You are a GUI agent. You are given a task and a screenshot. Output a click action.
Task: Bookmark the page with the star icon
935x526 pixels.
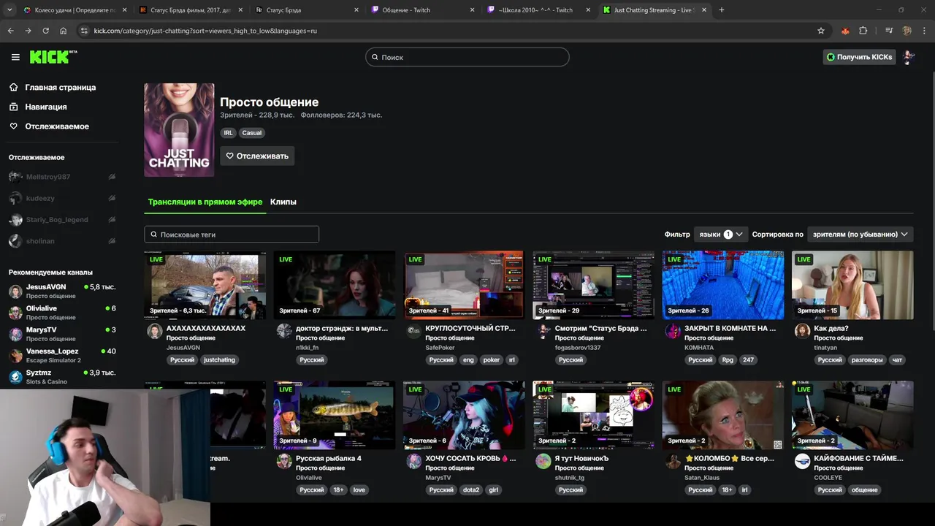[821, 31]
